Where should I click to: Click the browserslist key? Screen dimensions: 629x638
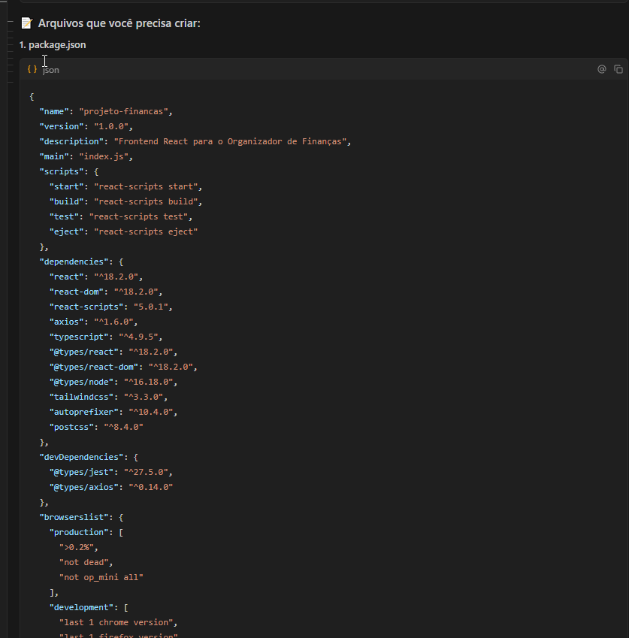[x=72, y=516]
